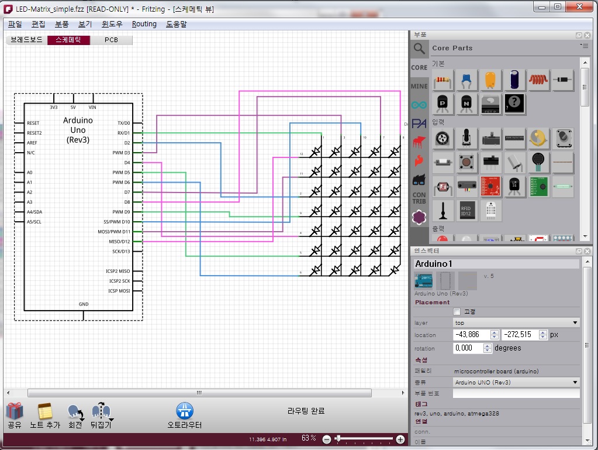Image resolution: width=598 pixels, height=450 pixels.
Task: Open the SparkFun flame parts bin
Action: point(419,161)
